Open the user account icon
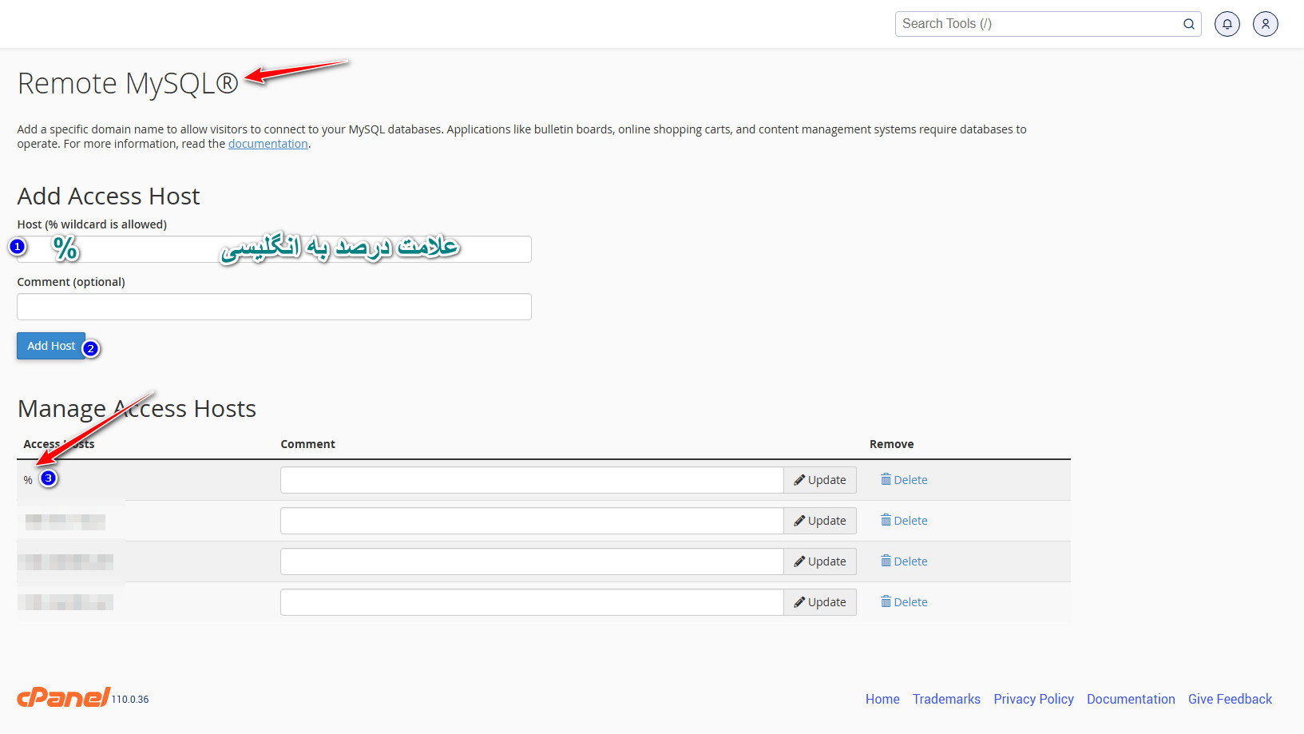 pos(1266,24)
